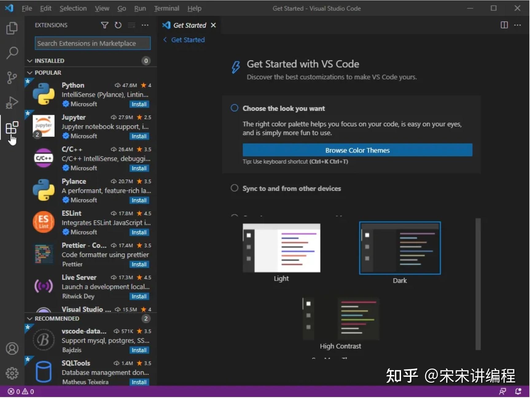Collapse the RECOMMENDED extensions section
This screenshot has width=530, height=398.
(30, 319)
